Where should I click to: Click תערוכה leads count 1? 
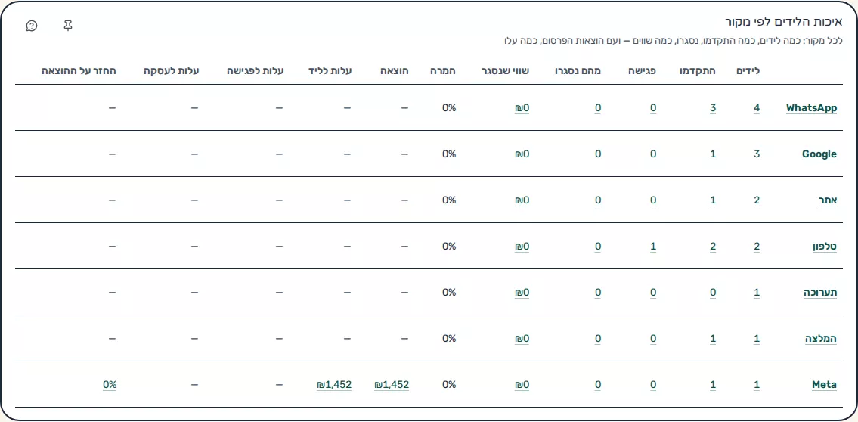(x=757, y=292)
